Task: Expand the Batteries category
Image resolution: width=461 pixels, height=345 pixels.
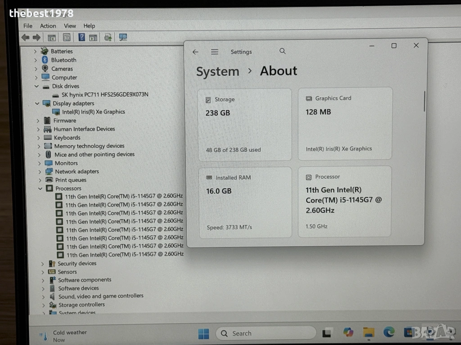Action: coord(35,52)
